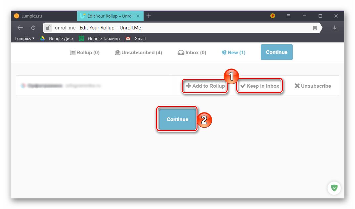The image size is (355, 209).
Task: Open the Unsubscribed (4) section
Action: coord(138,52)
